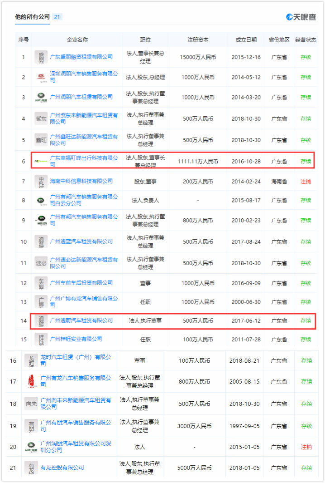This screenshot has height=483, width=325.
Task: Open 广州通蔚汽车租赁有限公司 link
Action: (x=81, y=320)
